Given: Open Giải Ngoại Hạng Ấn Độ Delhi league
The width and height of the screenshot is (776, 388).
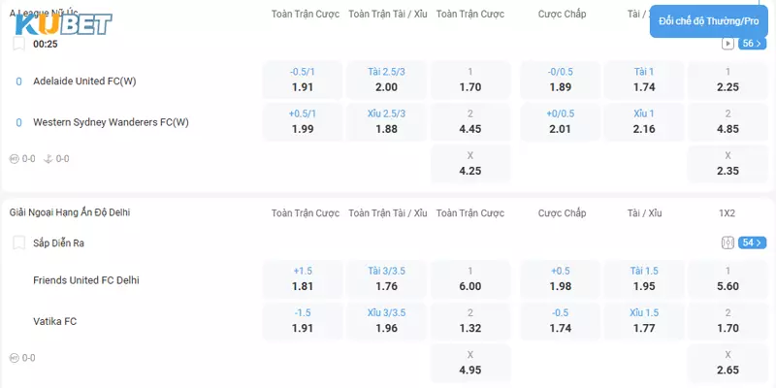Looking at the screenshot, I should coord(70,212).
